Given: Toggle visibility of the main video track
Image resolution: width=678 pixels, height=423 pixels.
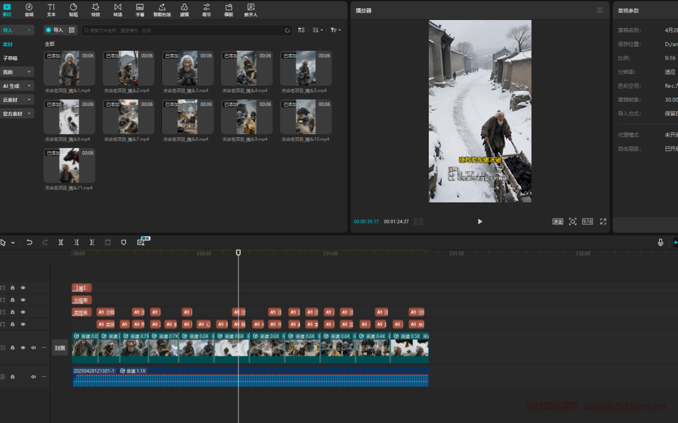Looking at the screenshot, I should click(23, 347).
